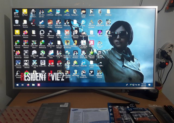Open the This PC shortcut
This screenshot has width=174, height=123.
click(x=17, y=12)
